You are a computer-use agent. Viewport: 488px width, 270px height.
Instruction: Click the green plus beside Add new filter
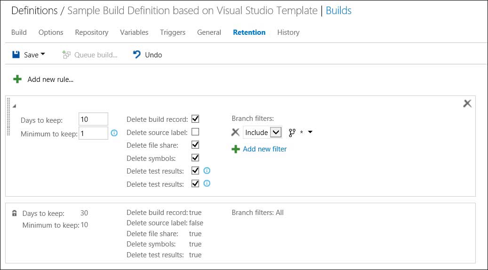point(236,149)
